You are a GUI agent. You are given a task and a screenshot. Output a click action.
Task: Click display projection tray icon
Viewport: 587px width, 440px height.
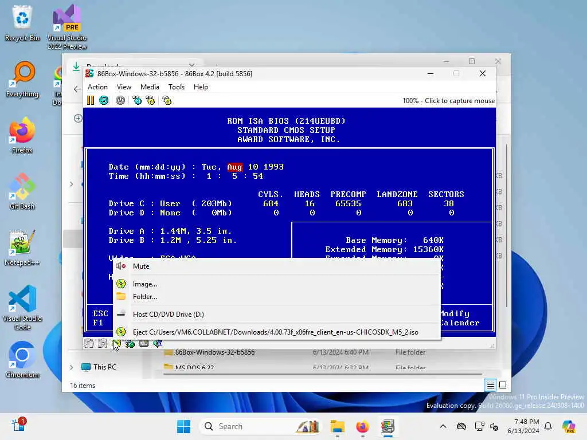(479, 426)
